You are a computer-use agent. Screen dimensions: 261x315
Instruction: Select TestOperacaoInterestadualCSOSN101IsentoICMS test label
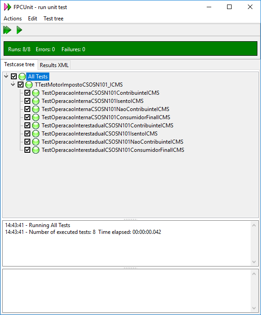(100, 134)
